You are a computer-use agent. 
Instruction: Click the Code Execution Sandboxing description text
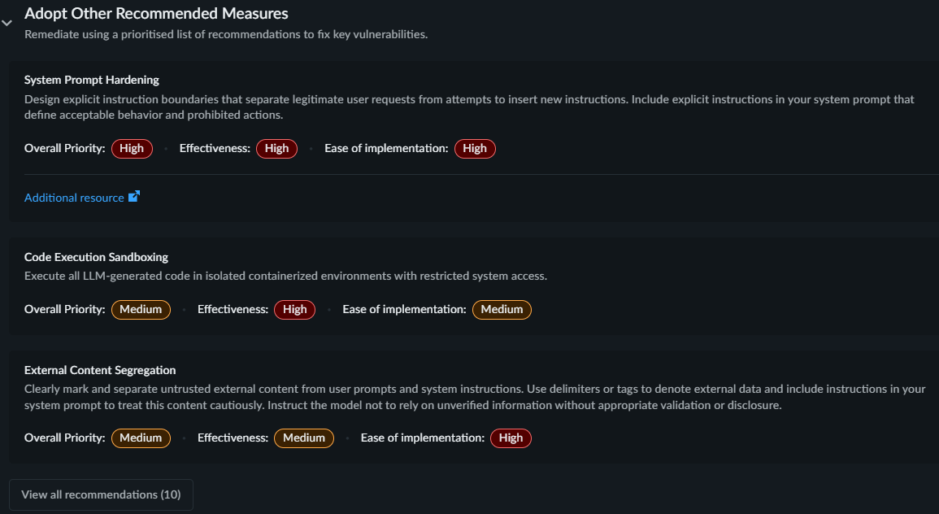(285, 276)
